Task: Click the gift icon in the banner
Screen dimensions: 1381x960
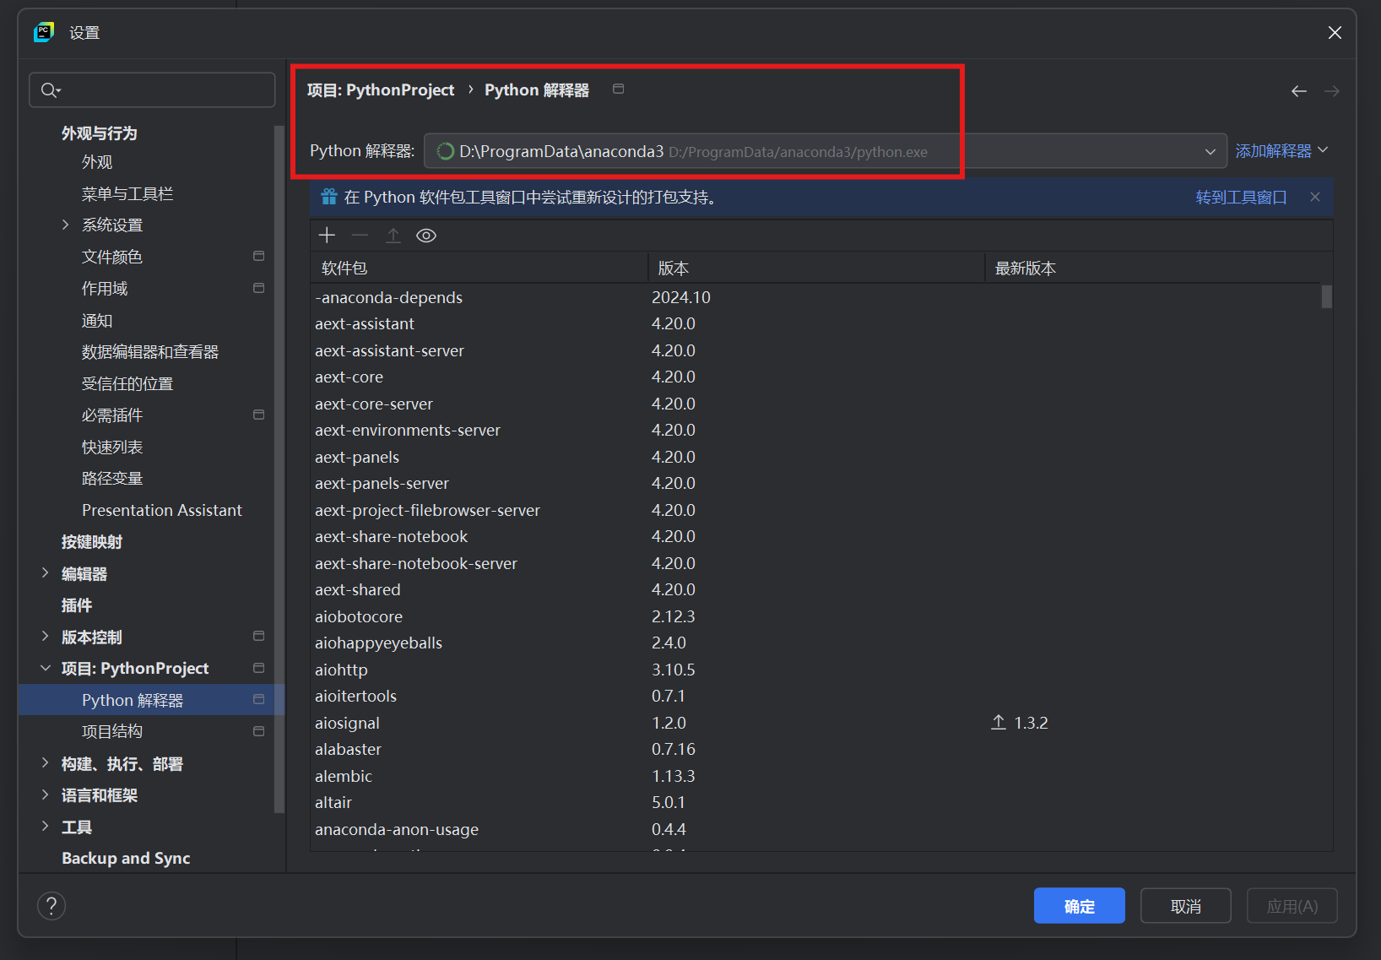Action: pos(329,197)
